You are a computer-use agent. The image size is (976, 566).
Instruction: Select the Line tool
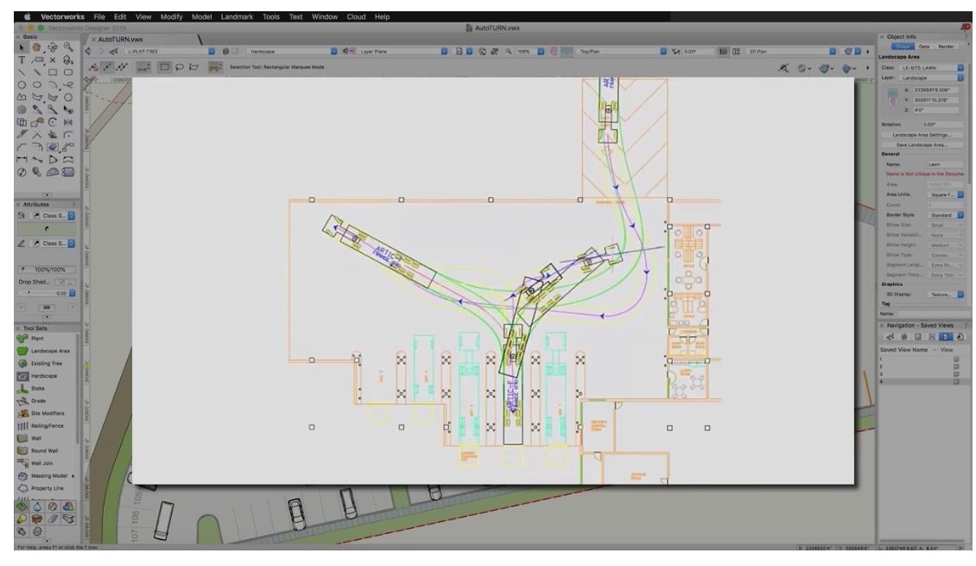point(22,73)
